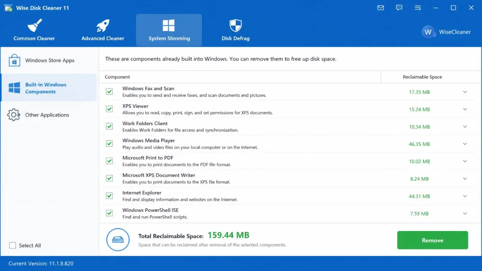482x271 pixels.
Task: Open the mail feedback icon in title bar
Action: coord(381,8)
